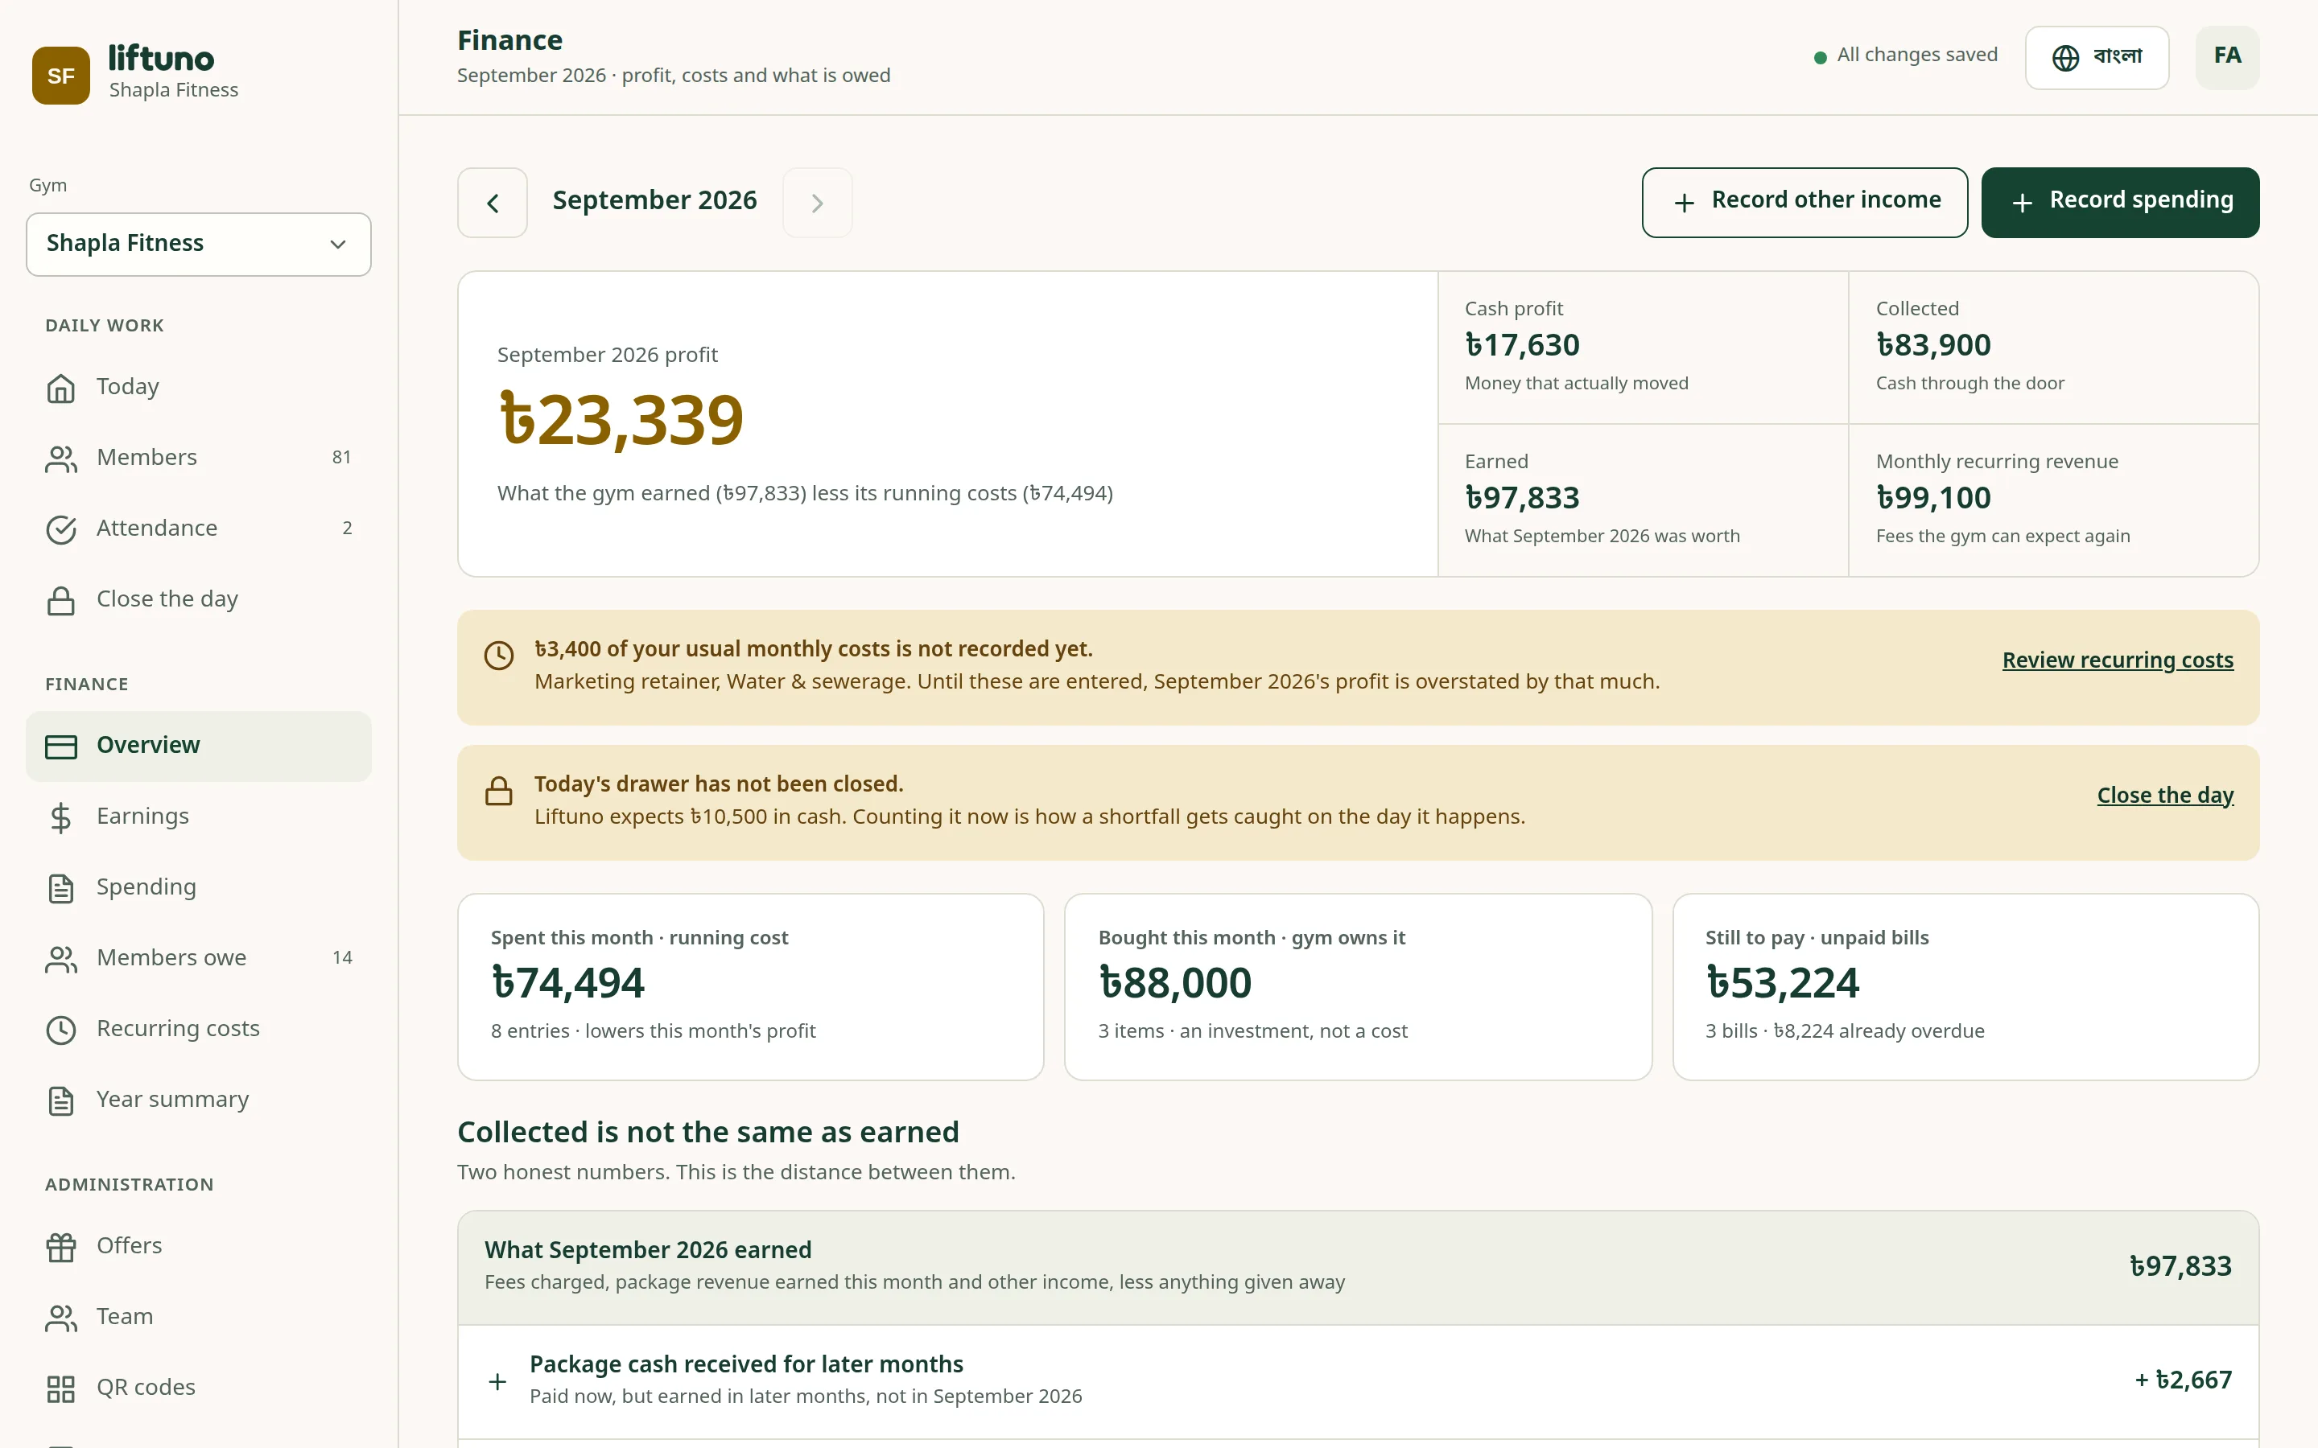This screenshot has height=1448, width=2318.
Task: Click the Collected ৳83,900 tile
Action: click(2054, 348)
